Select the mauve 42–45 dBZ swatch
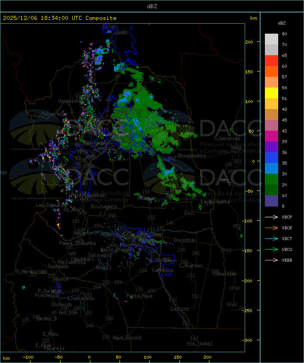 [x=271, y=125]
